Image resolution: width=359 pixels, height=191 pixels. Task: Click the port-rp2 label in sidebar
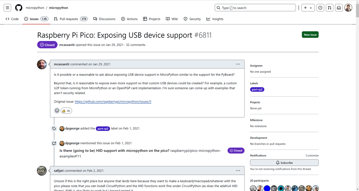click(x=257, y=89)
